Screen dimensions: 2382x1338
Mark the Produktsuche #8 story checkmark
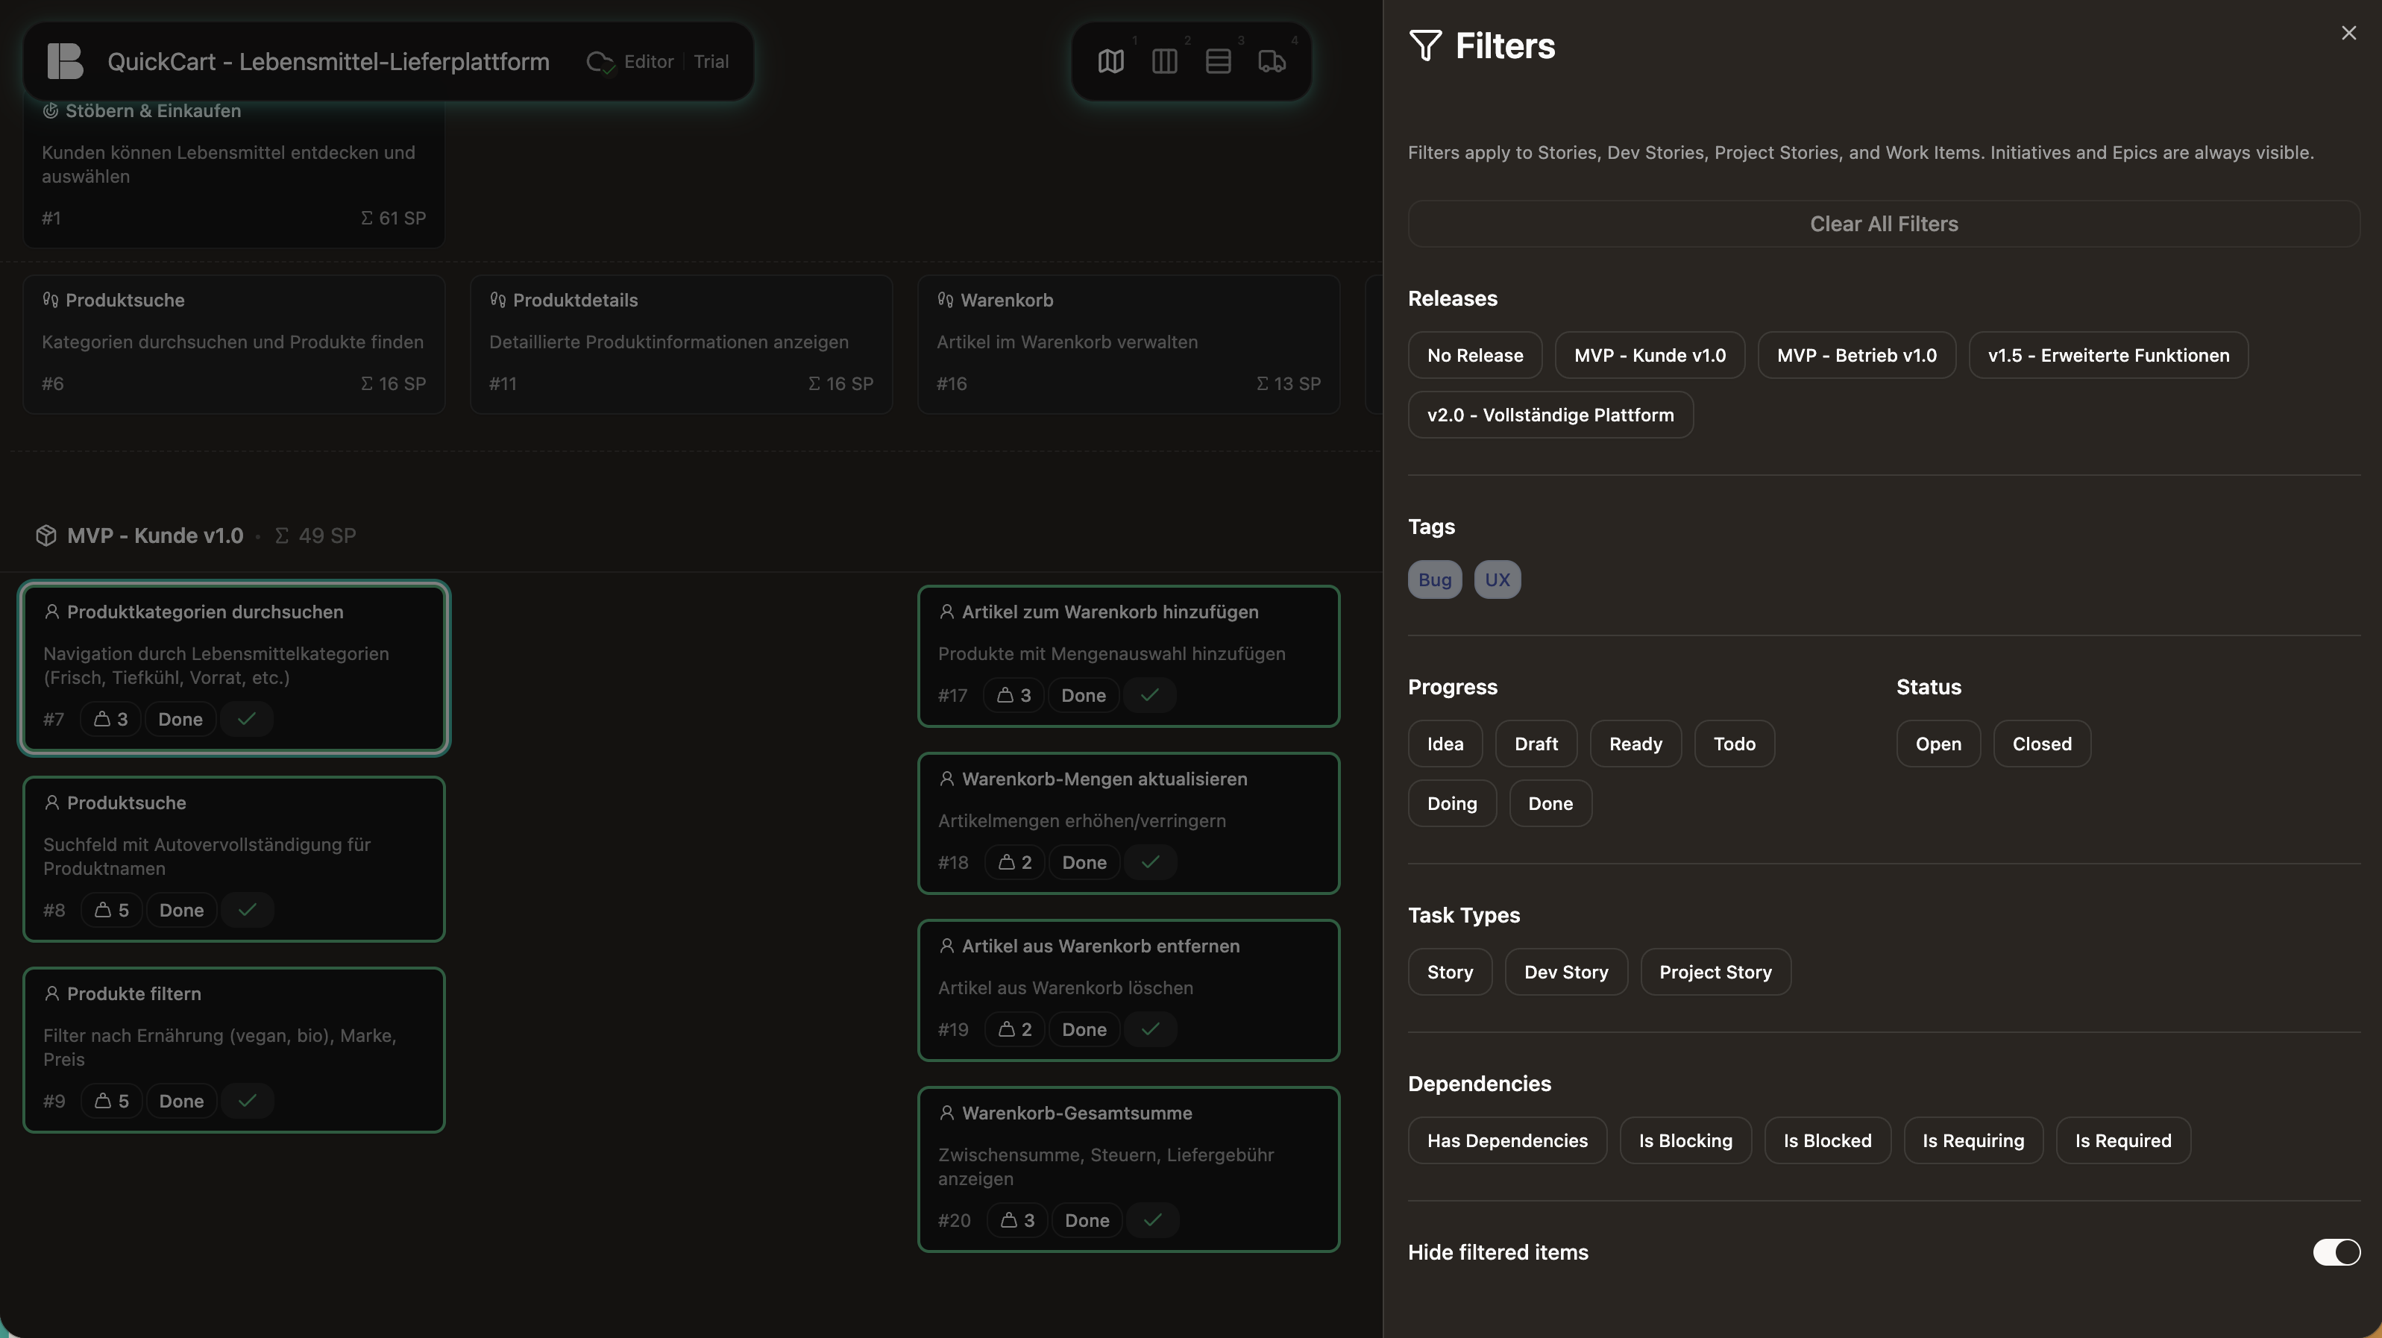(x=246, y=910)
